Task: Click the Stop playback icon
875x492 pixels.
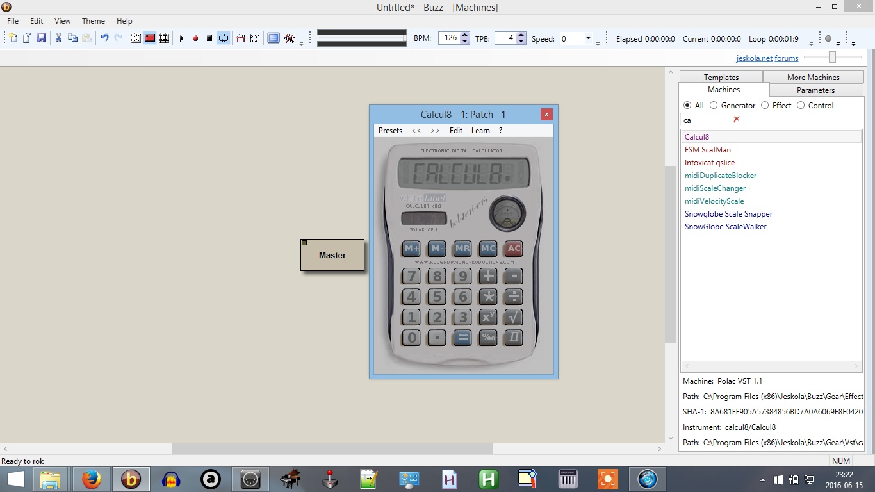Action: pos(209,38)
